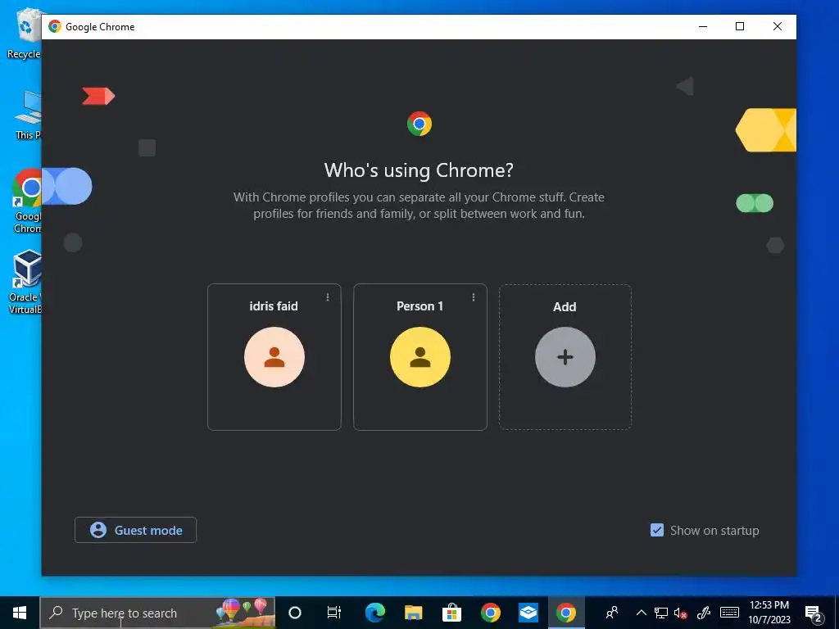Maximize the Google Chrome window
Image resolution: width=839 pixels, height=629 pixels.
pyautogui.click(x=740, y=26)
